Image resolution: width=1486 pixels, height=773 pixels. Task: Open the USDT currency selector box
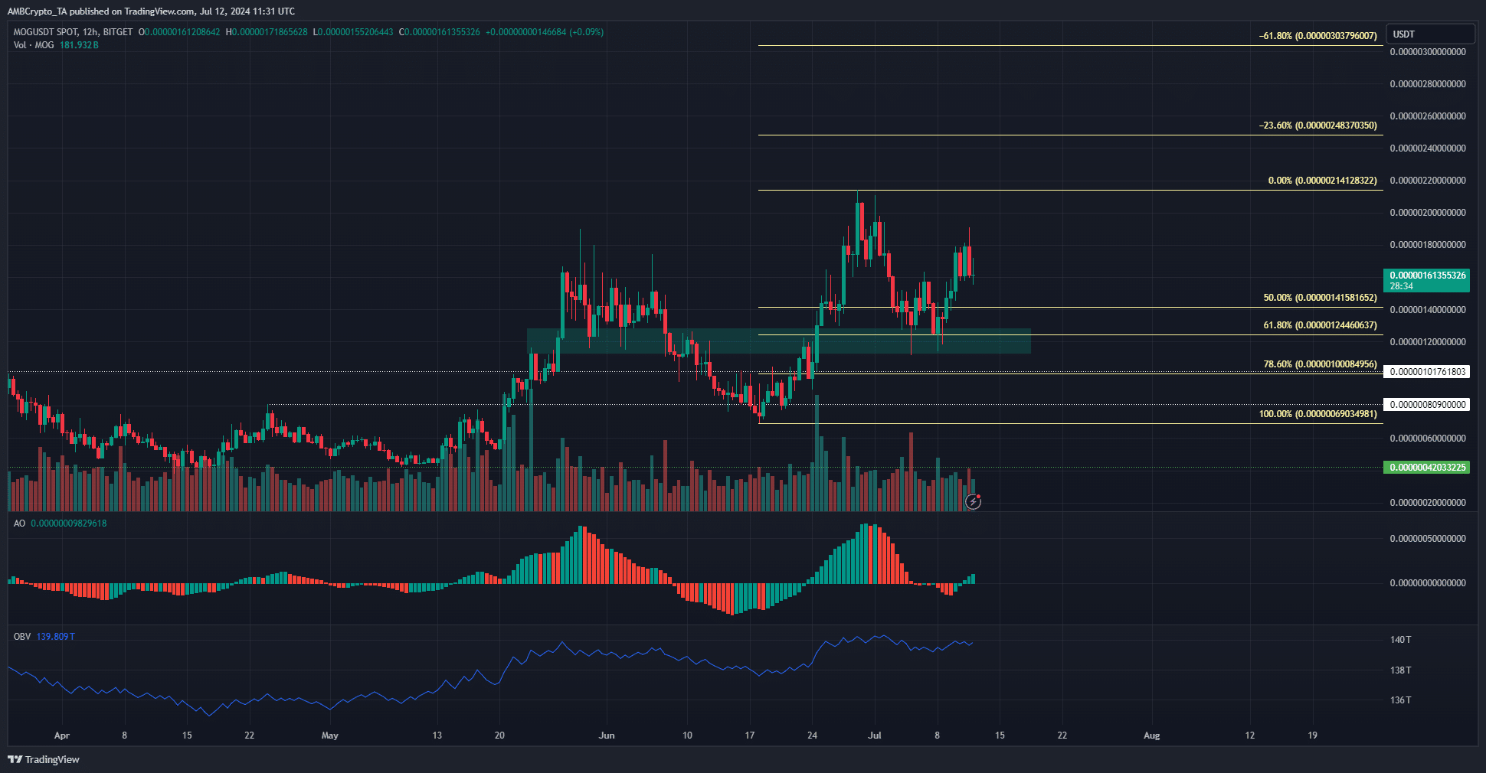1430,34
